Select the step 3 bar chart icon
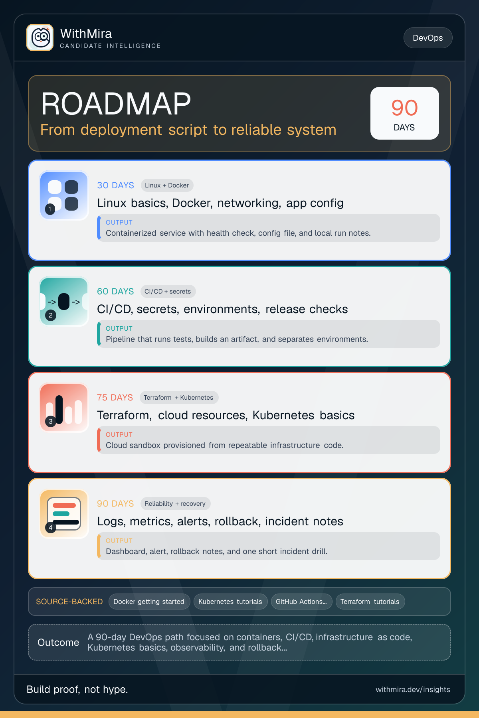The height and width of the screenshot is (718, 479). click(64, 408)
